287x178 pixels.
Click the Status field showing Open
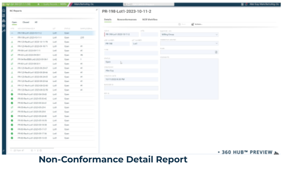point(131,62)
